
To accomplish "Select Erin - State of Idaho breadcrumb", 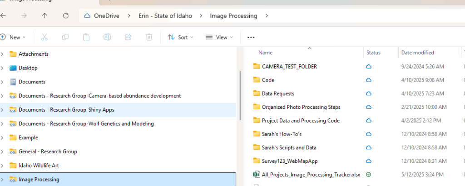I will click(x=165, y=16).
